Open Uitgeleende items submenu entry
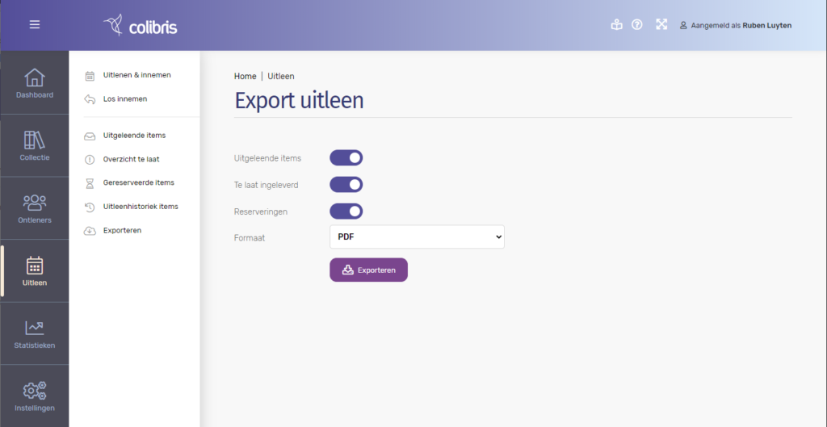 tap(135, 136)
